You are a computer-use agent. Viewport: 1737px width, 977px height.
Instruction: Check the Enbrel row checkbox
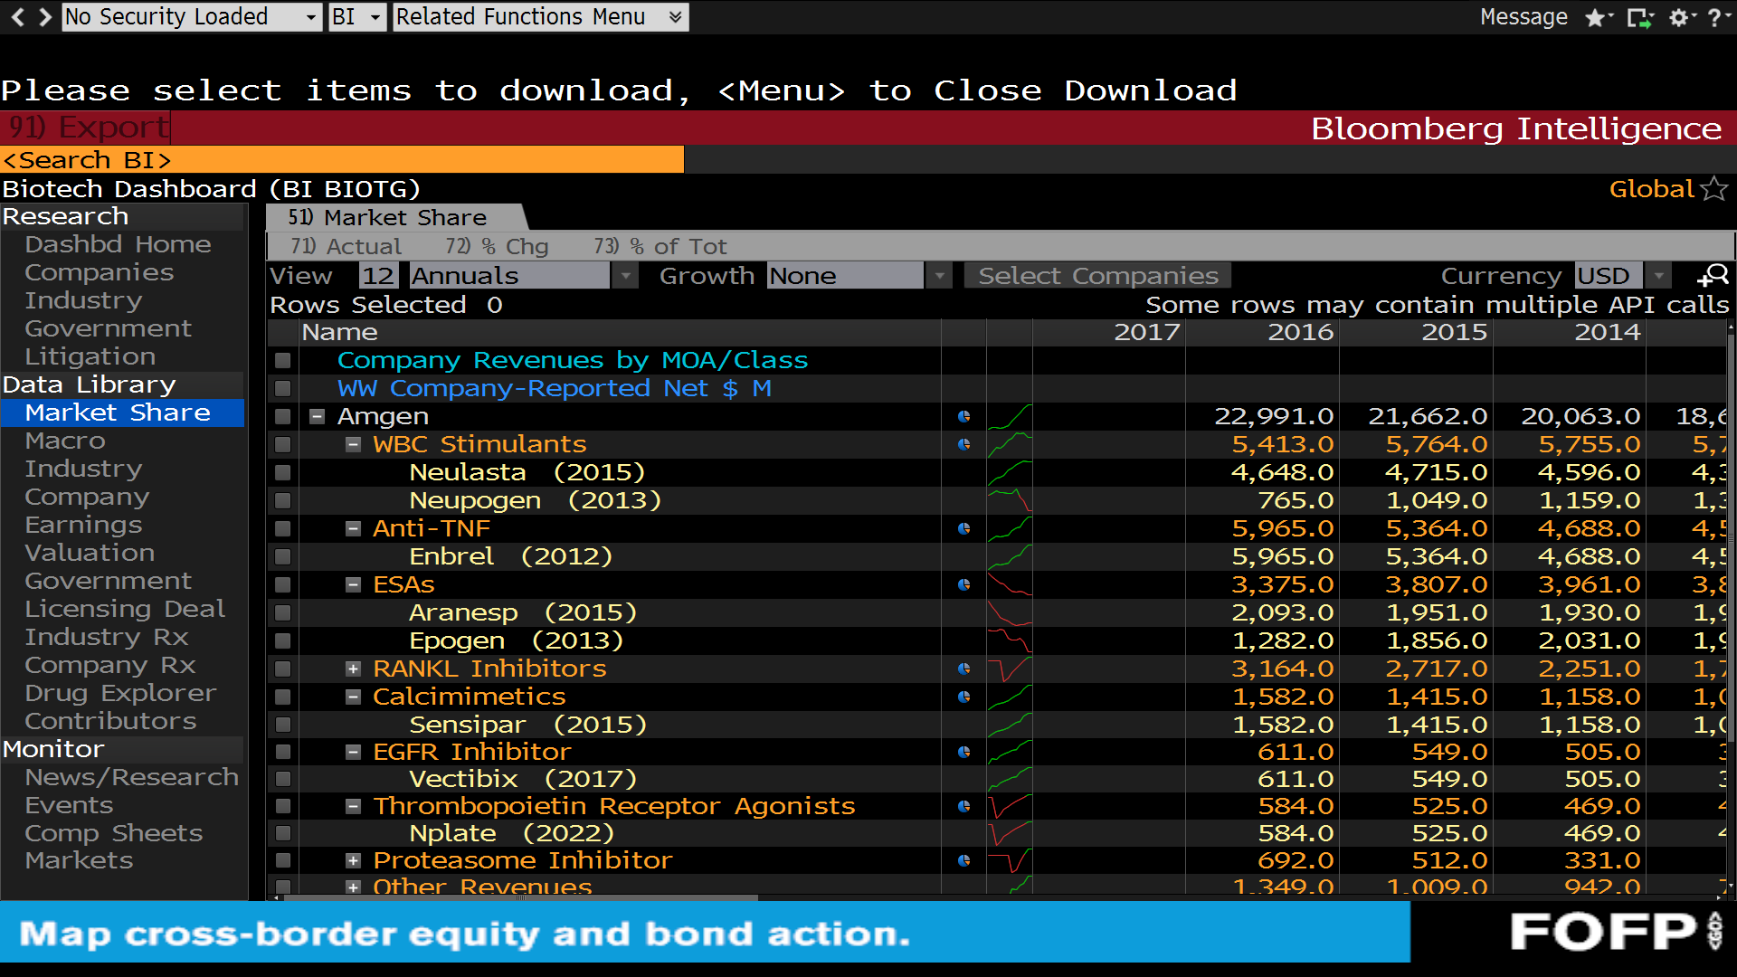(x=283, y=556)
